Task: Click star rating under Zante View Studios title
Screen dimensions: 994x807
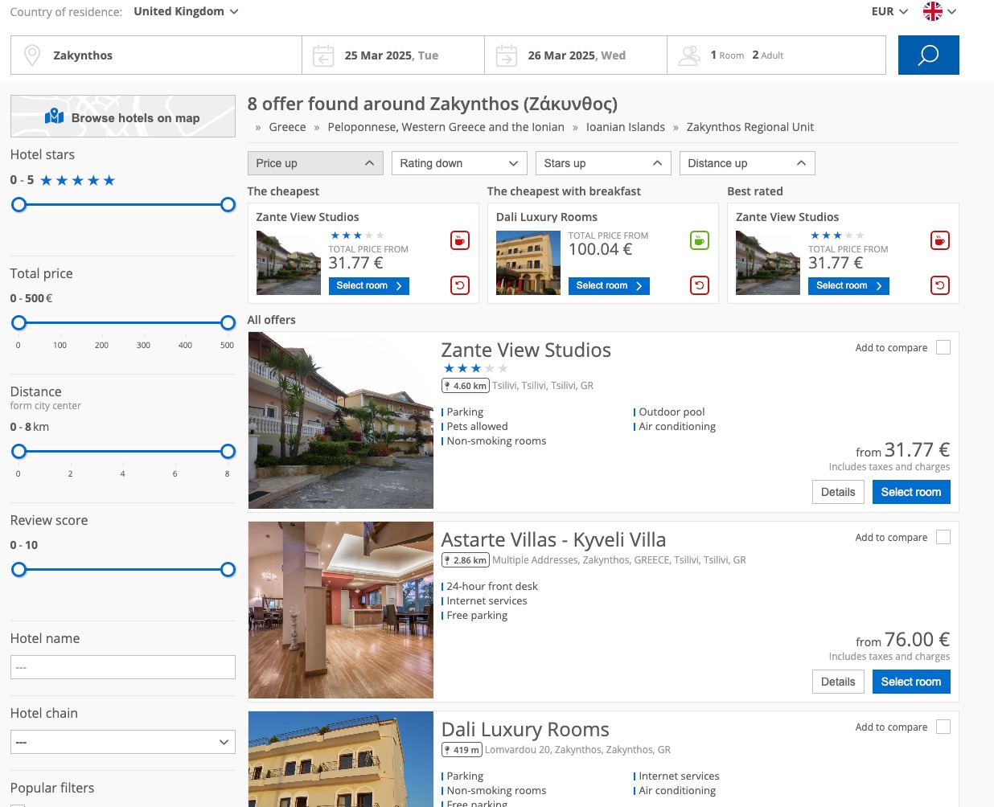Action: click(476, 368)
